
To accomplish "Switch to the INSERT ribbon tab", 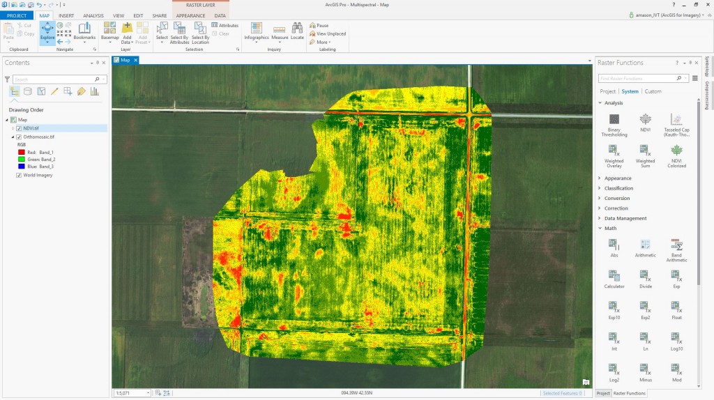I will 66,15.
